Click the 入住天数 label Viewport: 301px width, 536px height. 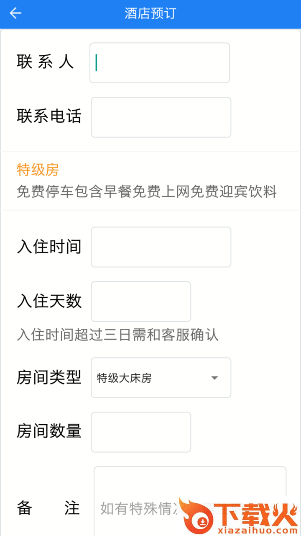(x=49, y=301)
